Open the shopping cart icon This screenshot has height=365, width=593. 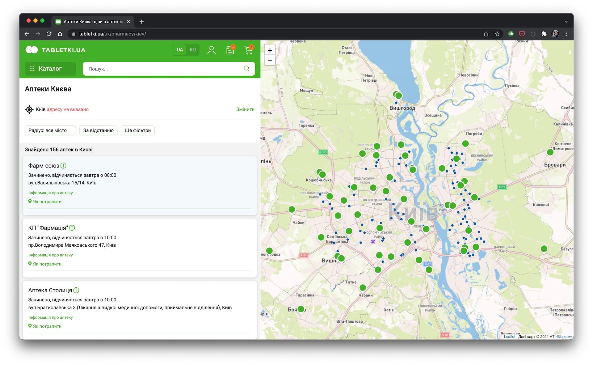pyautogui.click(x=249, y=50)
